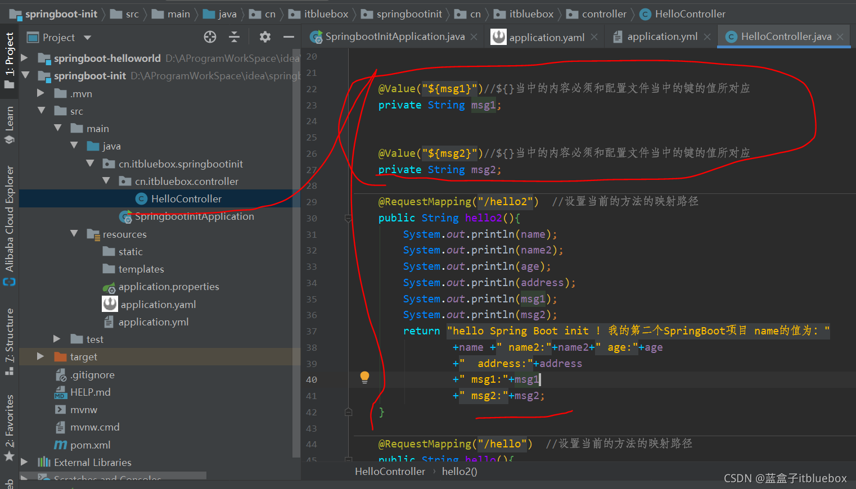Open Alibaba Cloud Explorer sidebar
Screen dimensions: 856x489
click(x=9, y=225)
